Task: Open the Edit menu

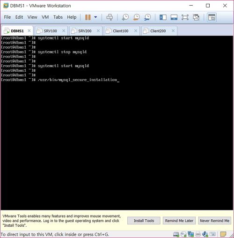Action: [19, 17]
